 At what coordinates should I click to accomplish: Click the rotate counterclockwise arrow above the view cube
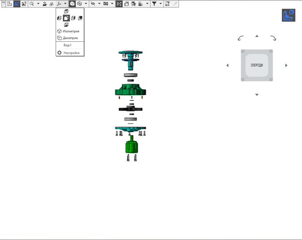click(x=241, y=38)
